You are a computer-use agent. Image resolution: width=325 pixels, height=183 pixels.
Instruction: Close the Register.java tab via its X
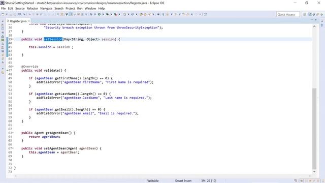(x=29, y=21)
